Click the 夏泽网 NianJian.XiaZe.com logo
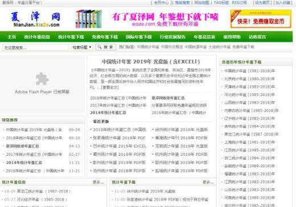The width and height of the screenshot is (296, 207). 35,19
